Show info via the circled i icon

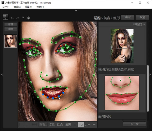pos(28,18)
